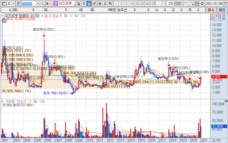Viewport: 228px width, 143px height.
Task: Click the small square before 거래량 legend
Action: tap(2, 101)
